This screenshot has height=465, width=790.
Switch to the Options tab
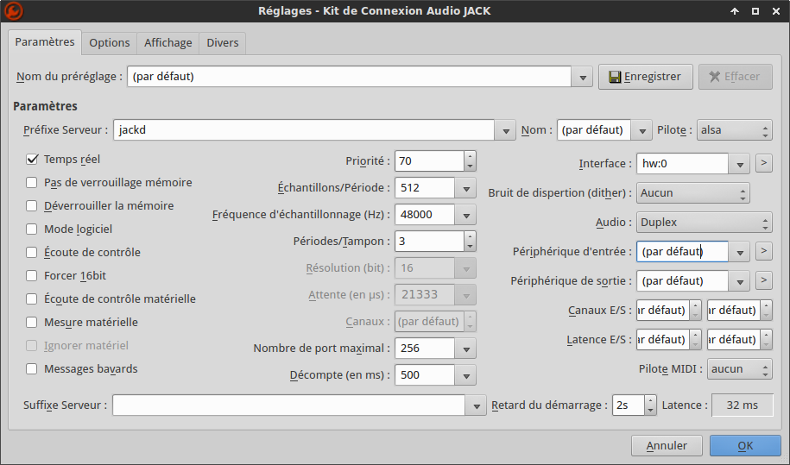(x=110, y=42)
